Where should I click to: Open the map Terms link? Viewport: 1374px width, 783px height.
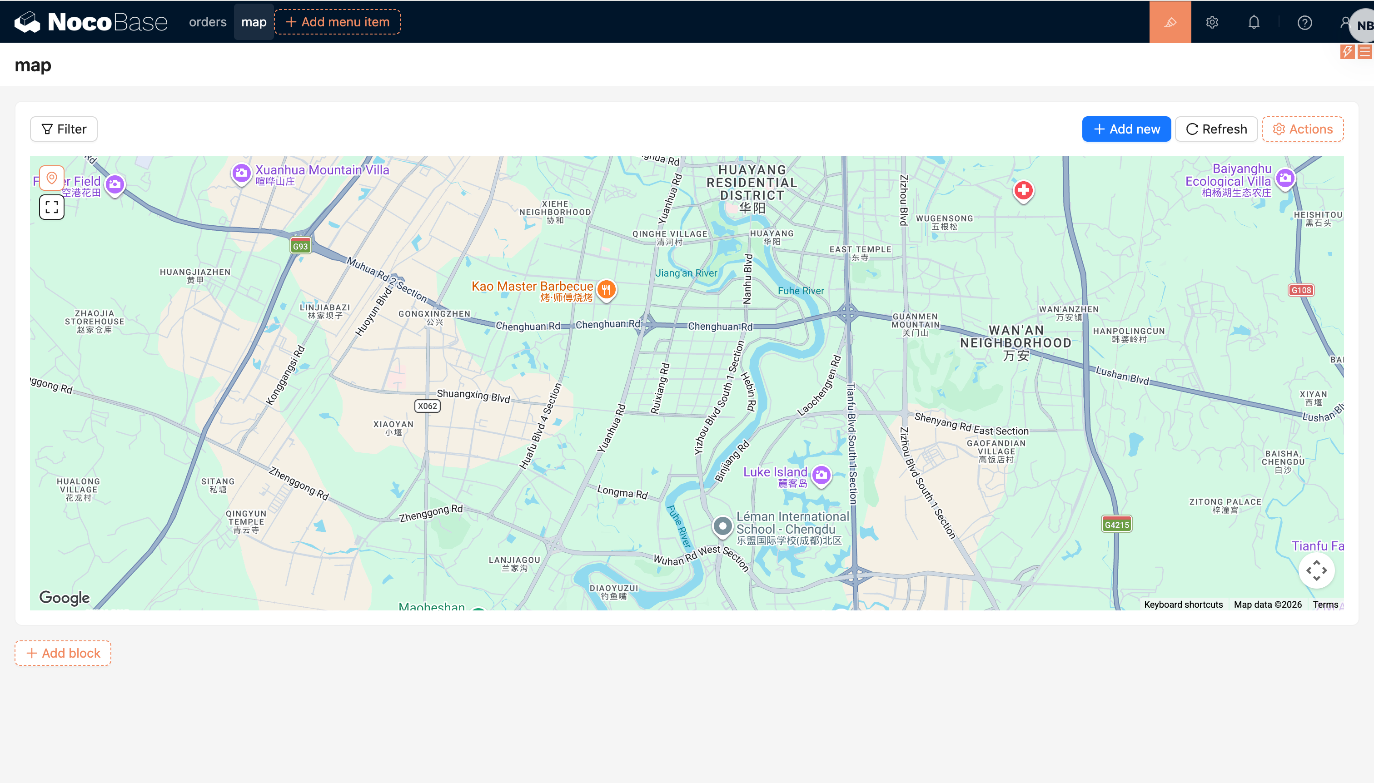click(x=1325, y=605)
